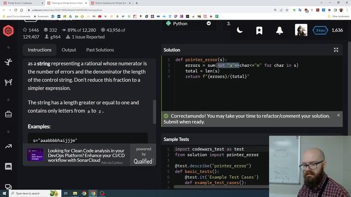The height and width of the screenshot is (197, 351).
Task: Open Windows Task View
Action: 66,193
